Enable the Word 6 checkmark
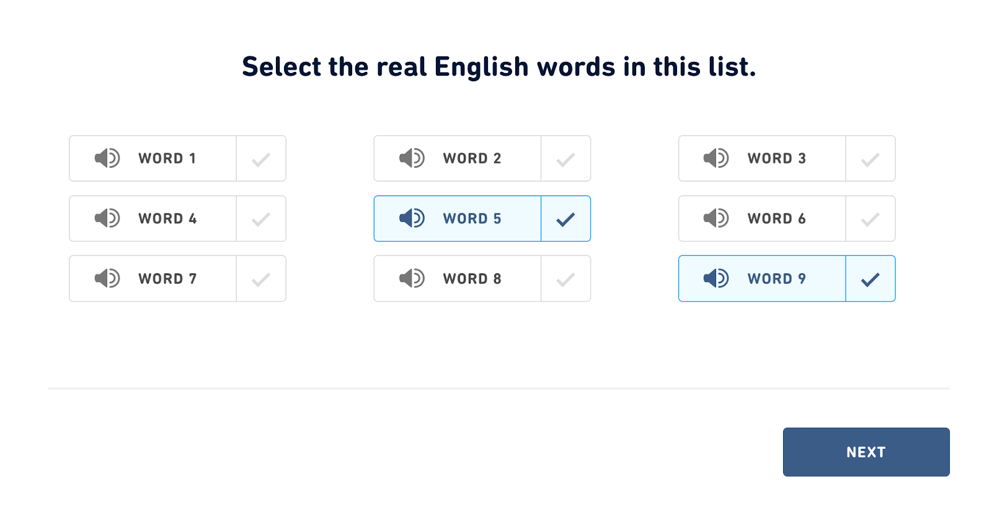This screenshot has height=512, width=992. [870, 219]
